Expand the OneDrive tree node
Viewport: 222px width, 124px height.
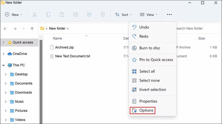point(3,54)
